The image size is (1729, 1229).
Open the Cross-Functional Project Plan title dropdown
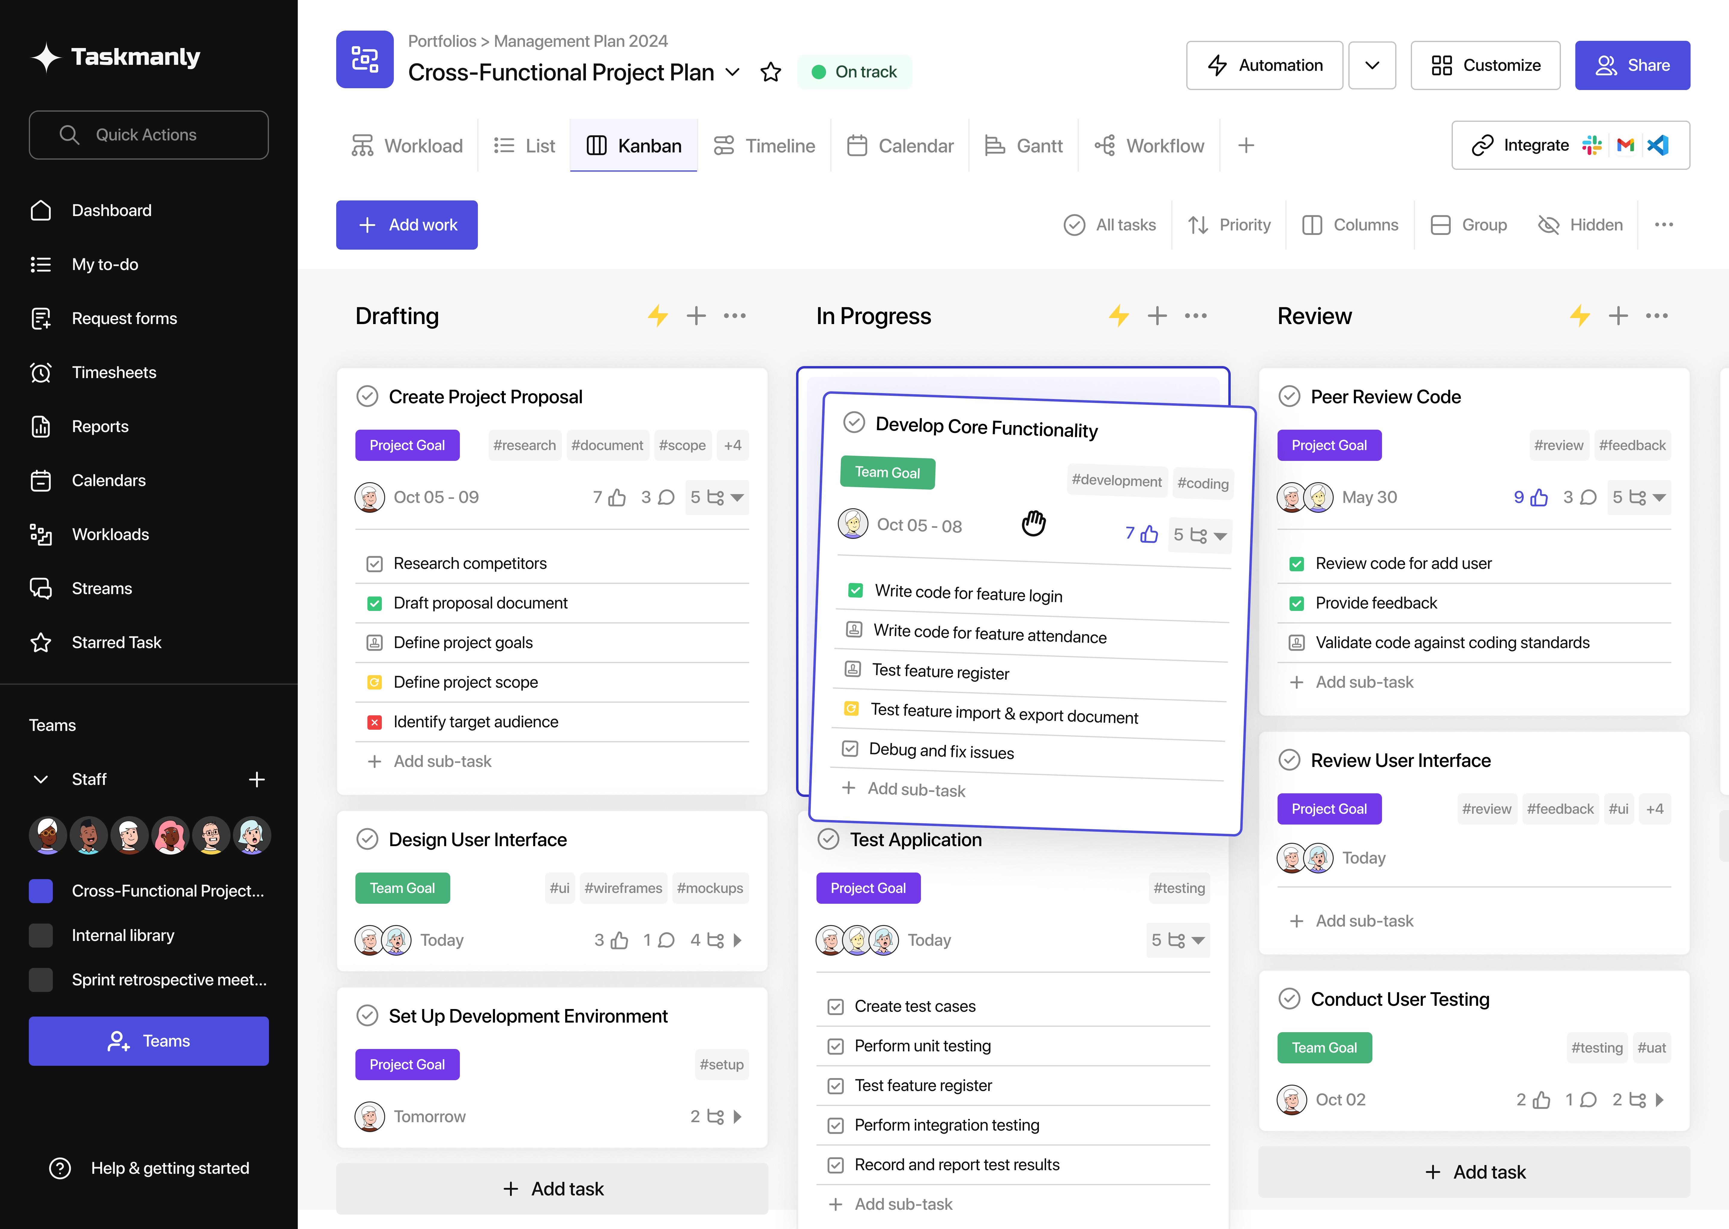click(x=732, y=73)
